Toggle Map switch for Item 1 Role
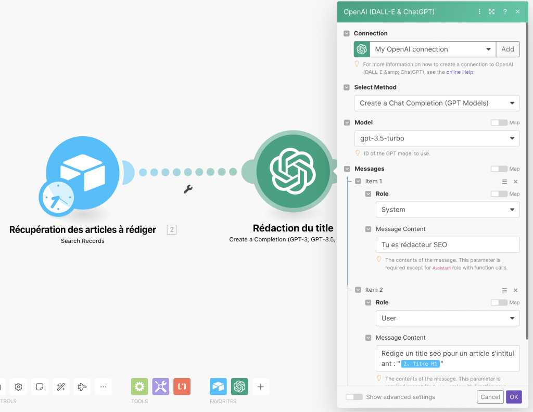This screenshot has width=533, height=412. [x=499, y=194]
